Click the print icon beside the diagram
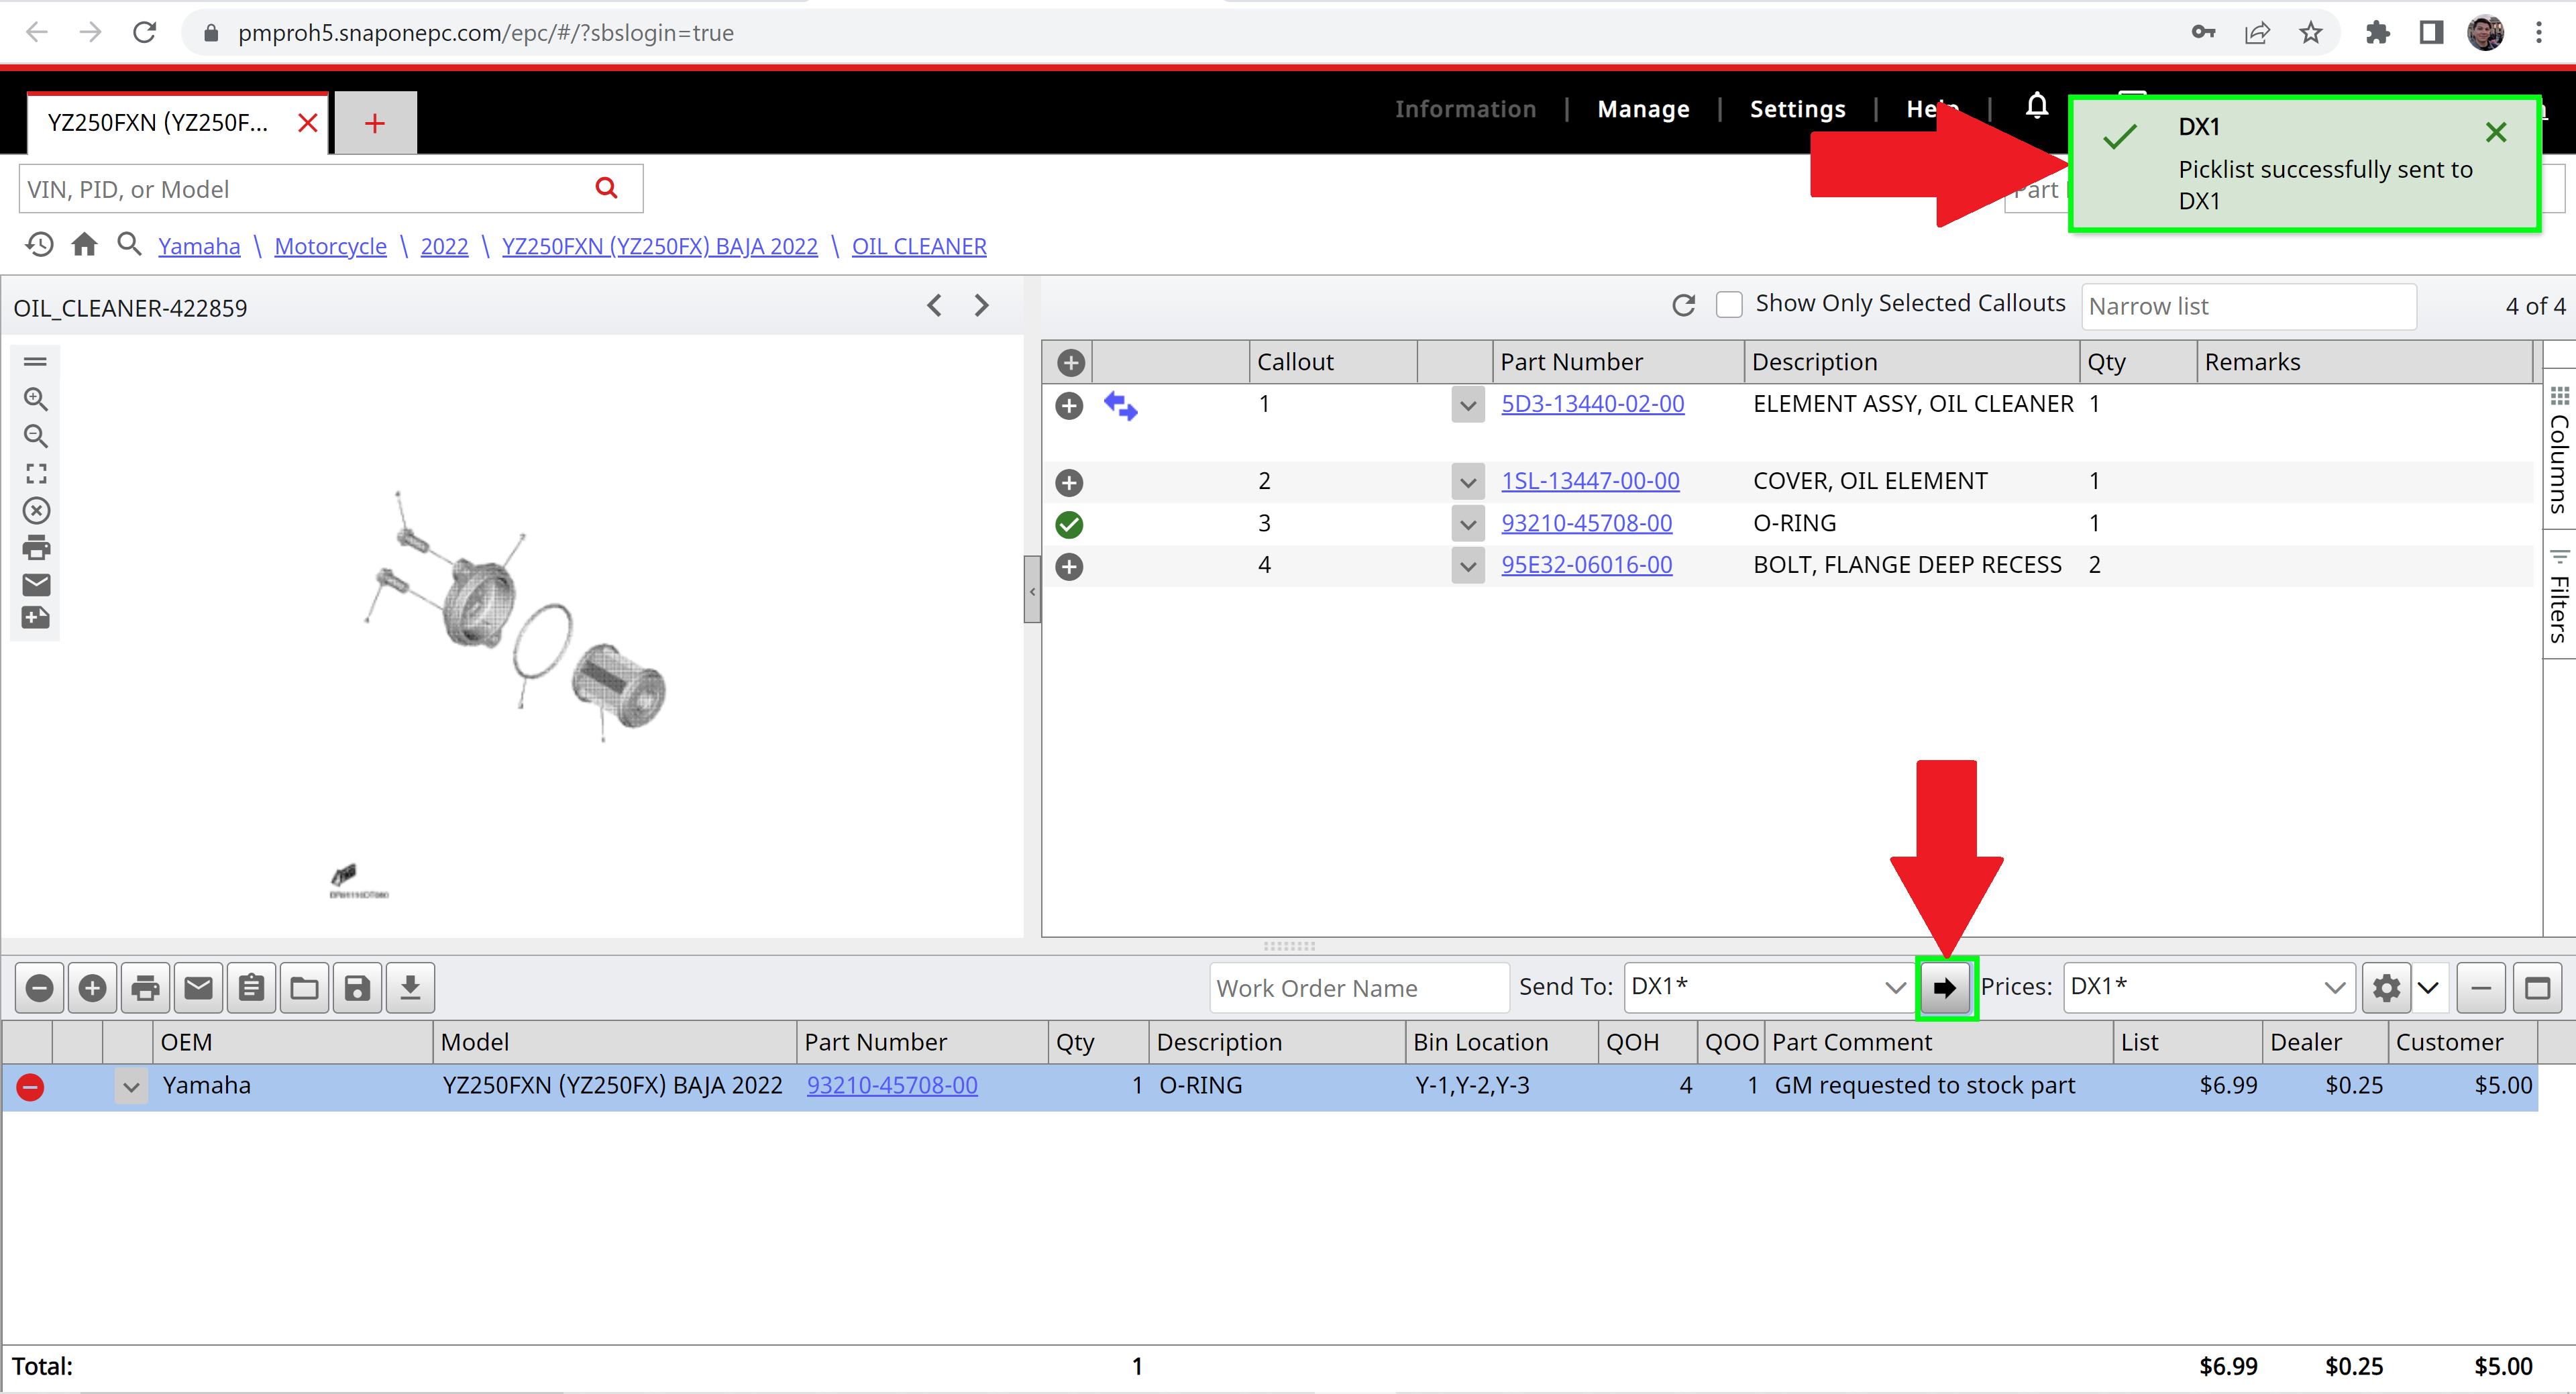The image size is (2576, 1394). [36, 548]
